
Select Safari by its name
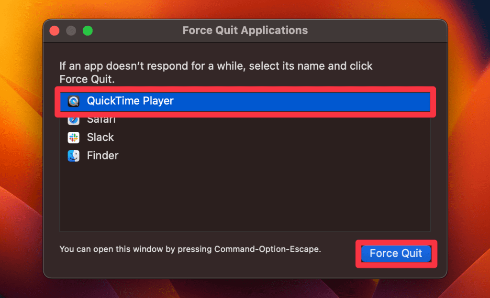coord(101,119)
